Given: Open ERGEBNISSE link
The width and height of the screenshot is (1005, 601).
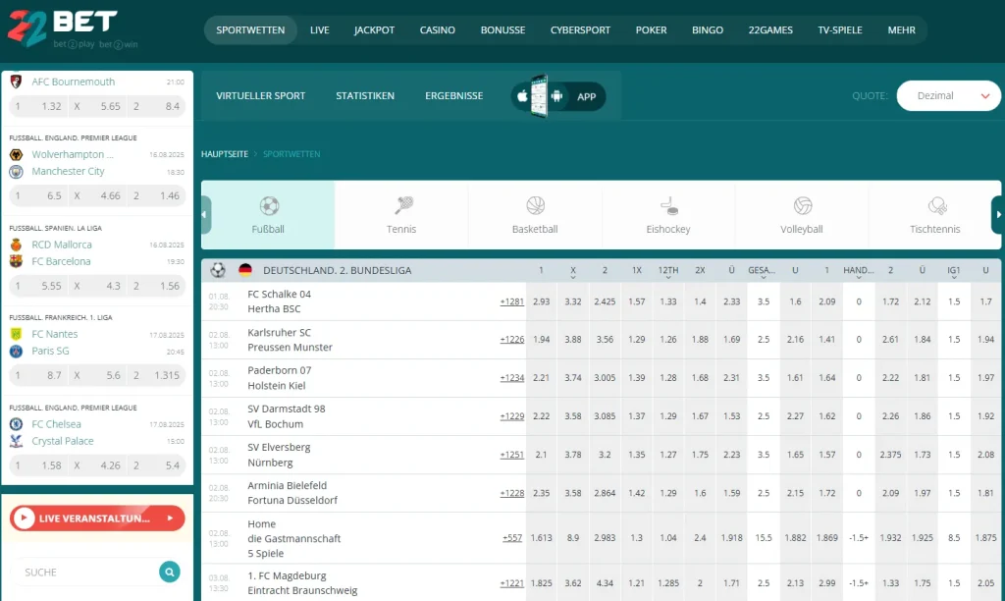Looking at the screenshot, I should 454,95.
